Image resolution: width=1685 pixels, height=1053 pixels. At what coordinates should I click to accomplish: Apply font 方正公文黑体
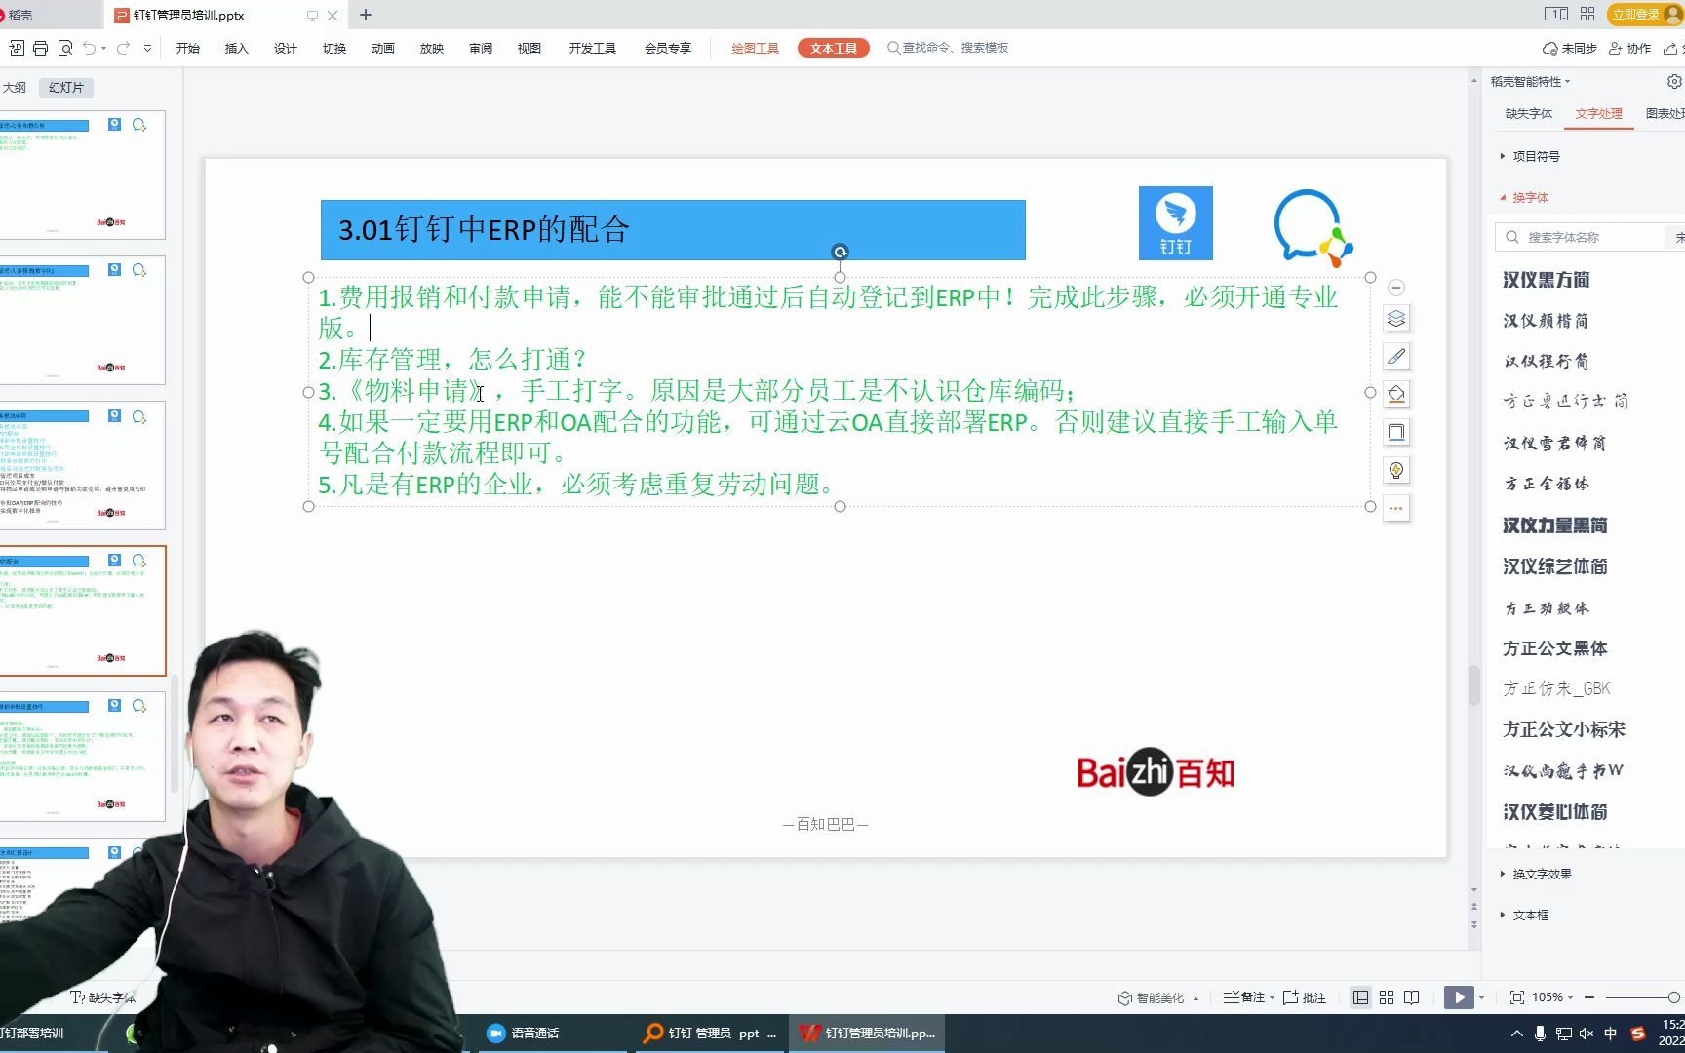click(1555, 648)
